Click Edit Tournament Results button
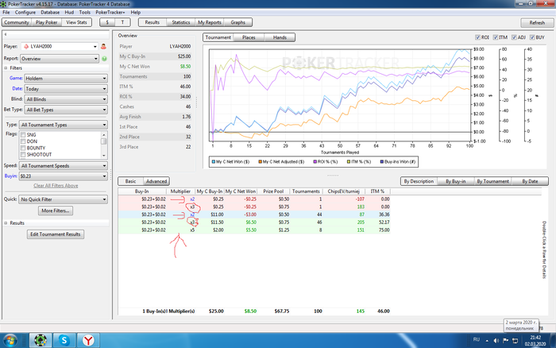The height and width of the screenshot is (348, 556). pos(56,234)
